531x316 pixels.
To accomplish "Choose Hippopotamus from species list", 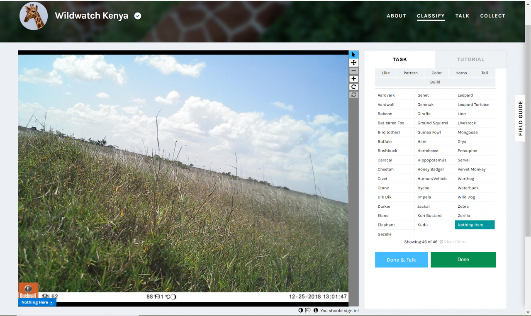I will [x=435, y=160].
